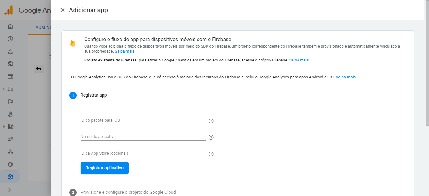
Task: Click 'Configure o fluxo do app' heading
Action: [158, 39]
